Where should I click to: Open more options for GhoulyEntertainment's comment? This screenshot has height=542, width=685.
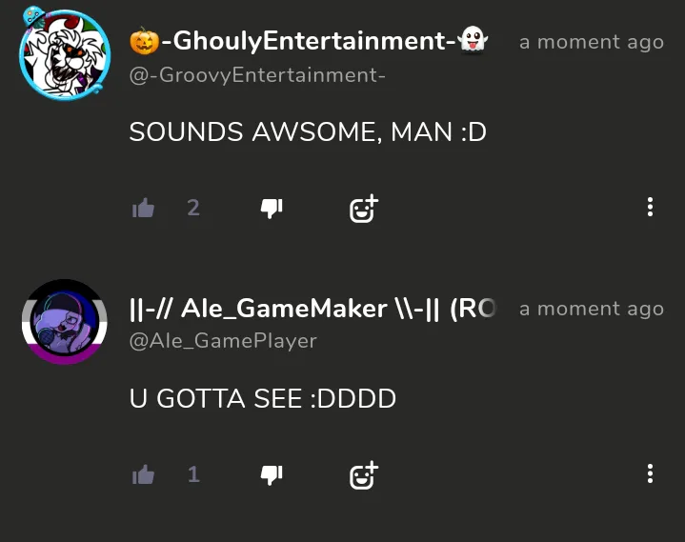point(650,207)
